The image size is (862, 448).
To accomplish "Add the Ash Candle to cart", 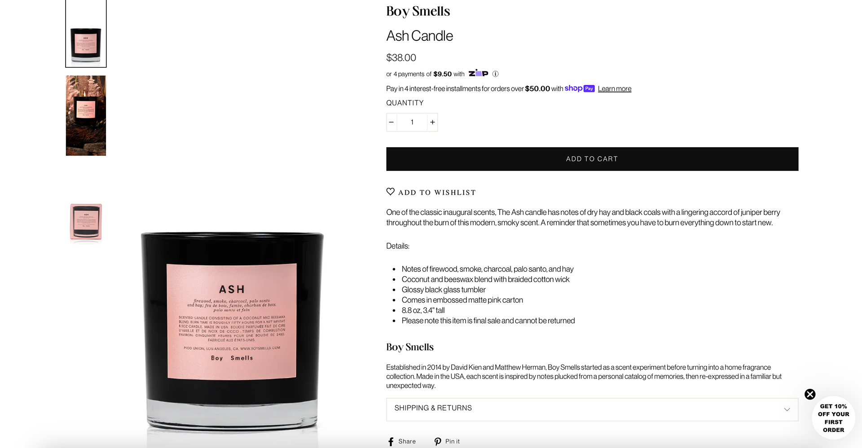I will [592, 159].
